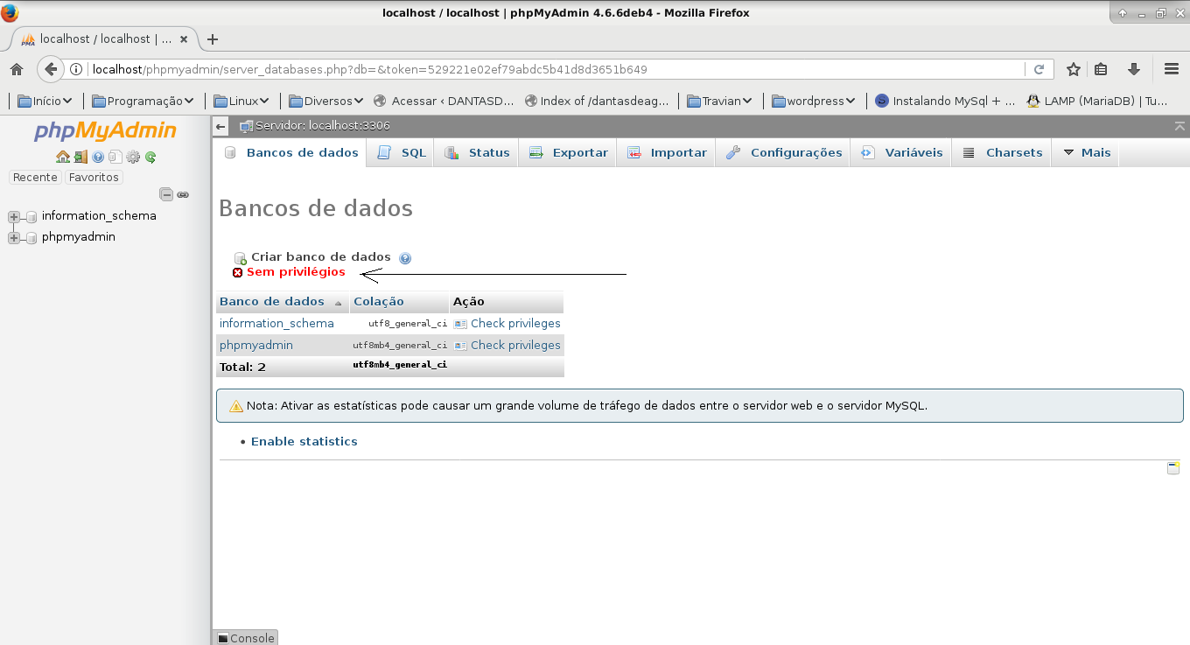Check privileges for information_schema
Screen dimensions: 1190x645
pos(507,324)
